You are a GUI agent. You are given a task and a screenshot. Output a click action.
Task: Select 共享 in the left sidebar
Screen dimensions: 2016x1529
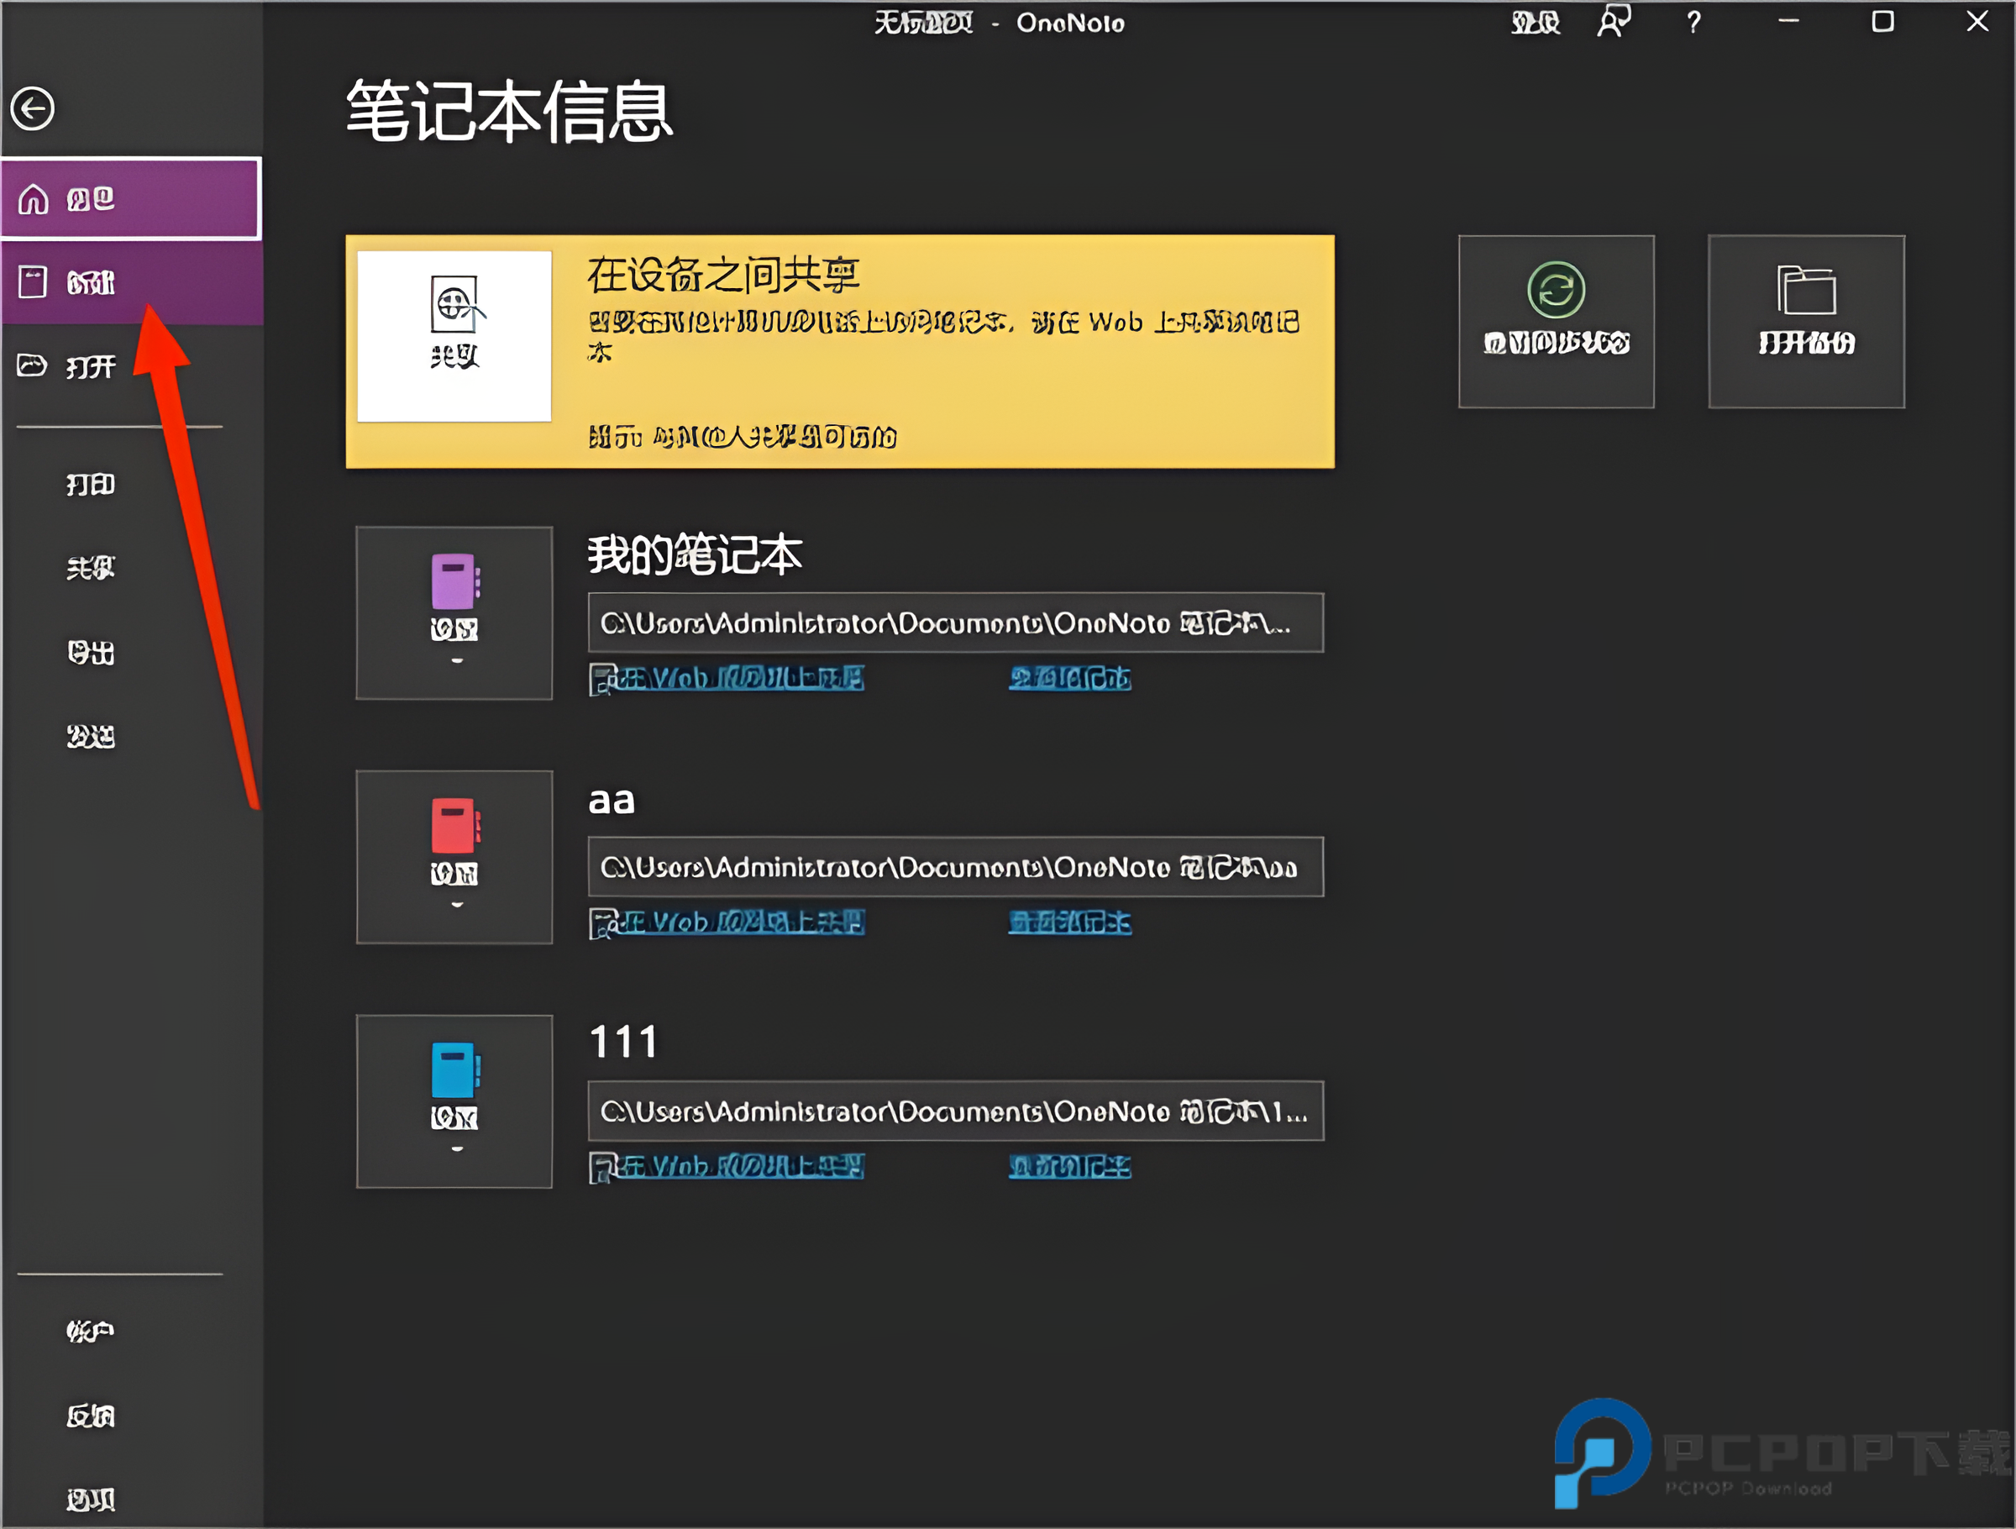point(90,568)
